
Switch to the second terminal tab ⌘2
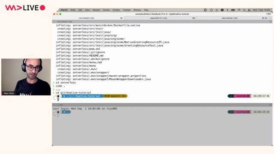tap(160, 18)
